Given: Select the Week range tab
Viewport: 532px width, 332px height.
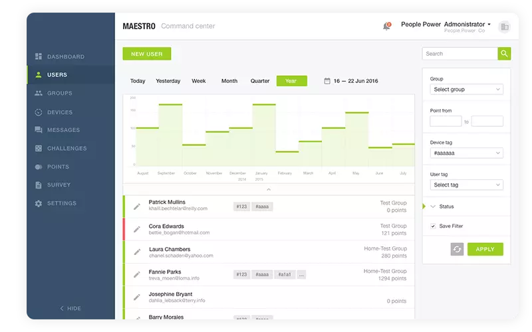Looking at the screenshot, I should point(199,81).
